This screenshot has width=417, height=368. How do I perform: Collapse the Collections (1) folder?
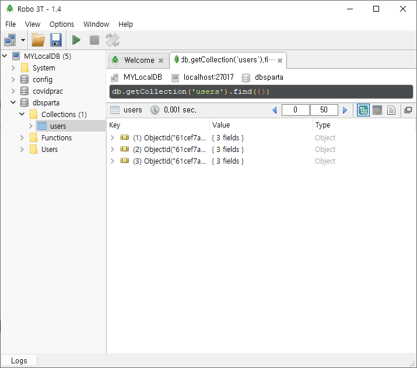pos(22,114)
